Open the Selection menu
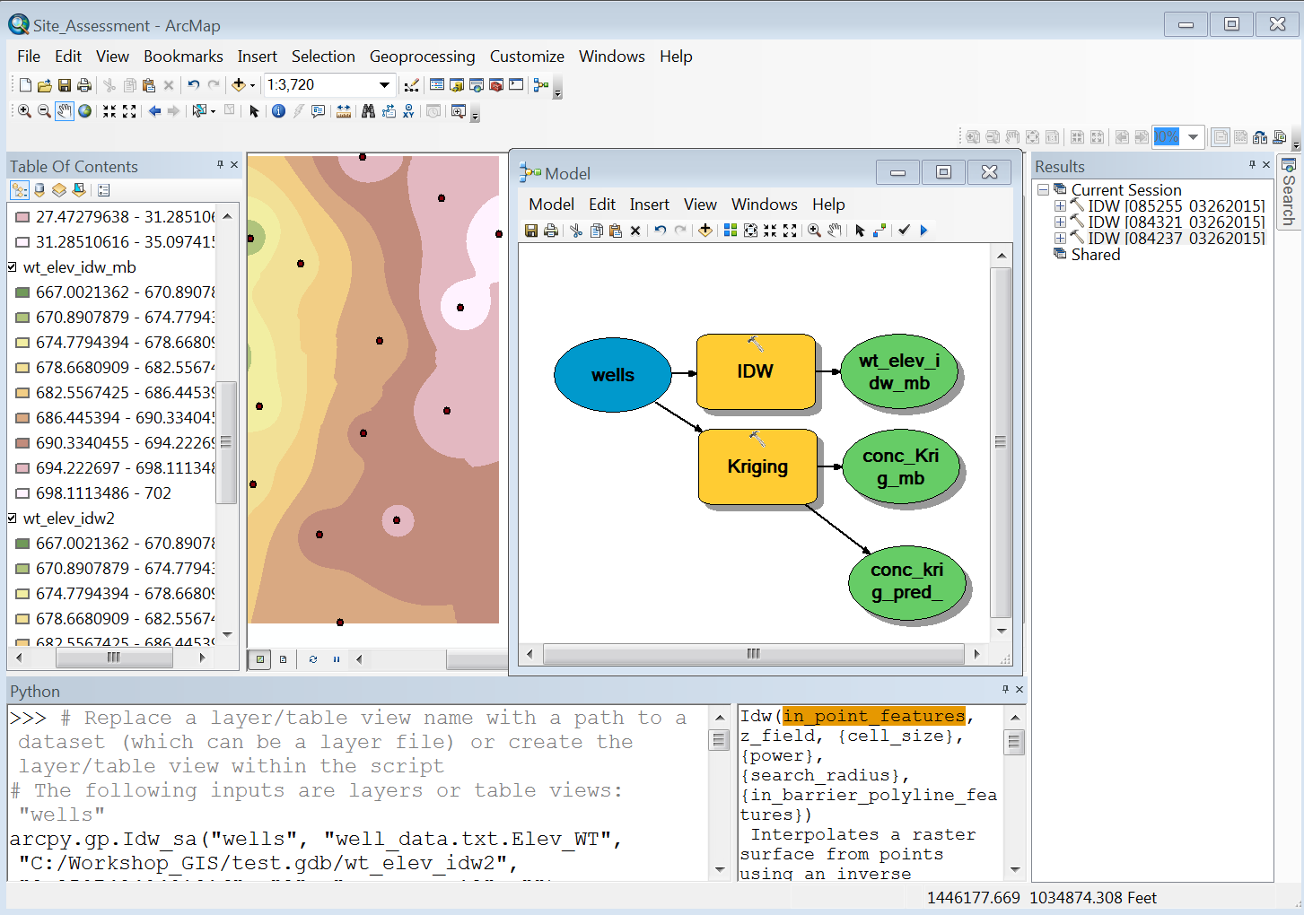This screenshot has width=1304, height=915. [x=323, y=57]
